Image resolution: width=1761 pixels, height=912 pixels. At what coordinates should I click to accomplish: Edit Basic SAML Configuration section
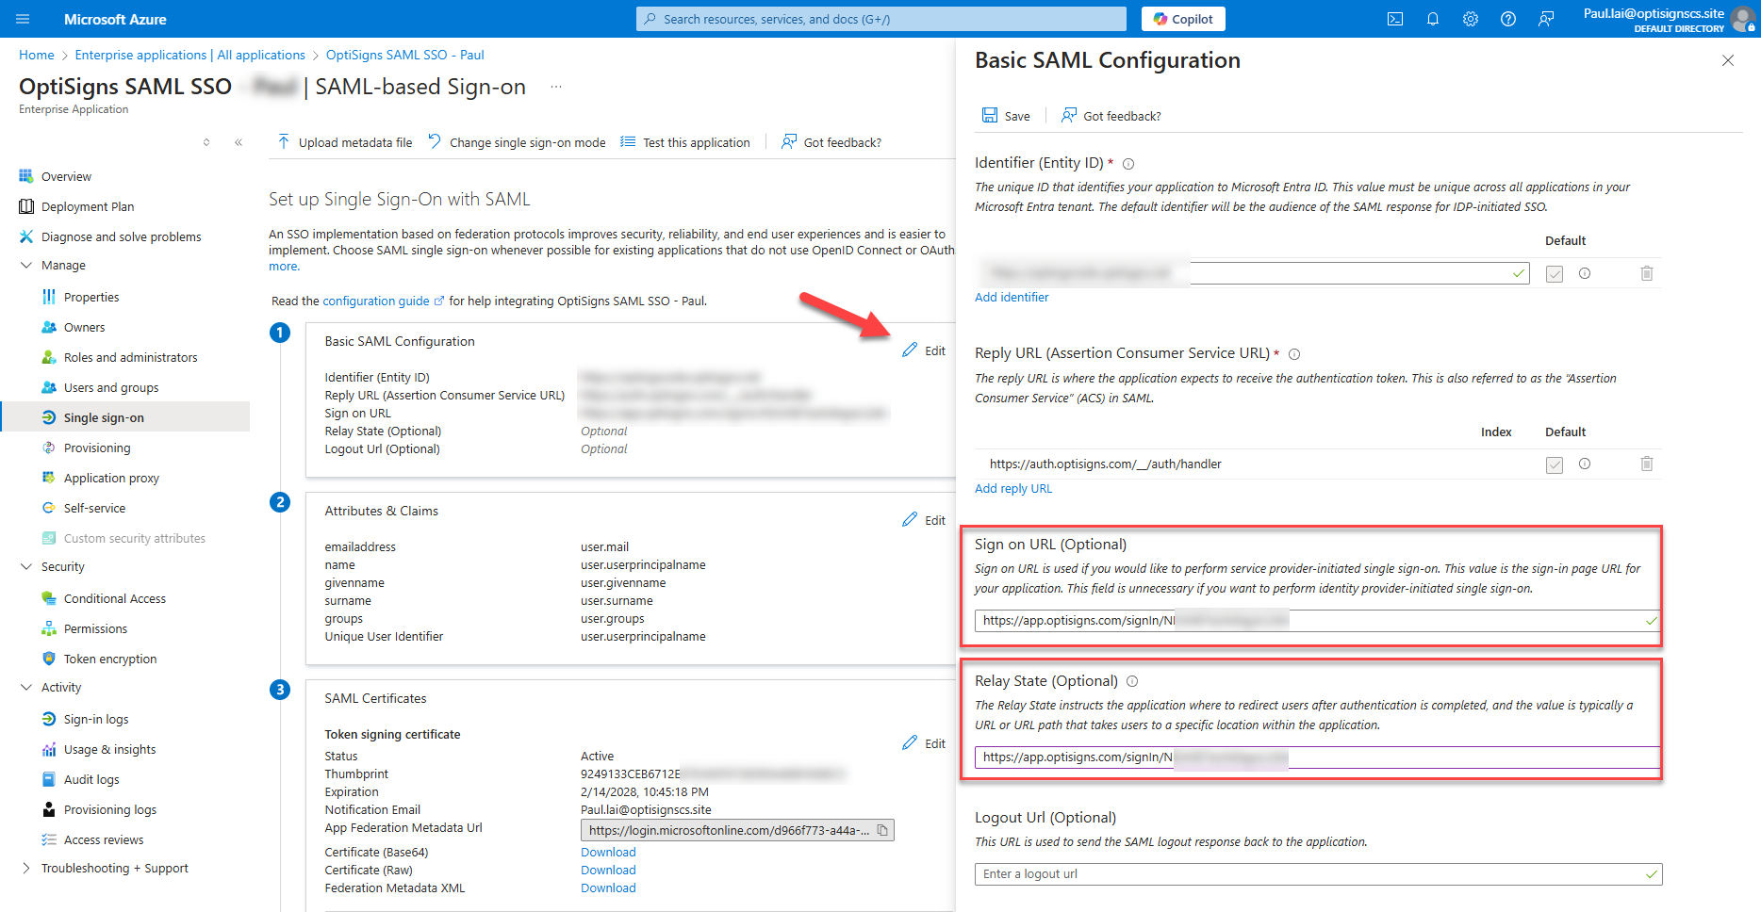coord(924,350)
